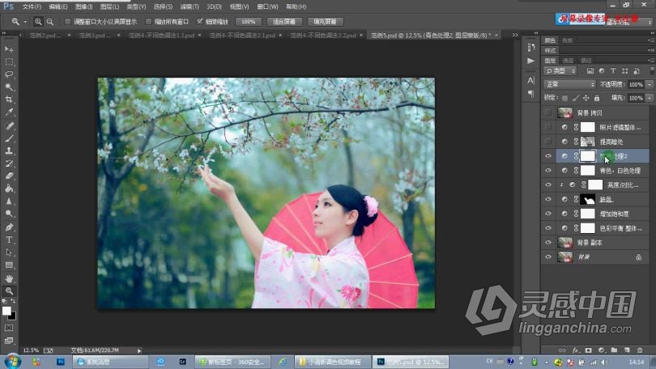This screenshot has height=369, width=656.
Task: Click the foreground color swatch
Action: [6, 311]
